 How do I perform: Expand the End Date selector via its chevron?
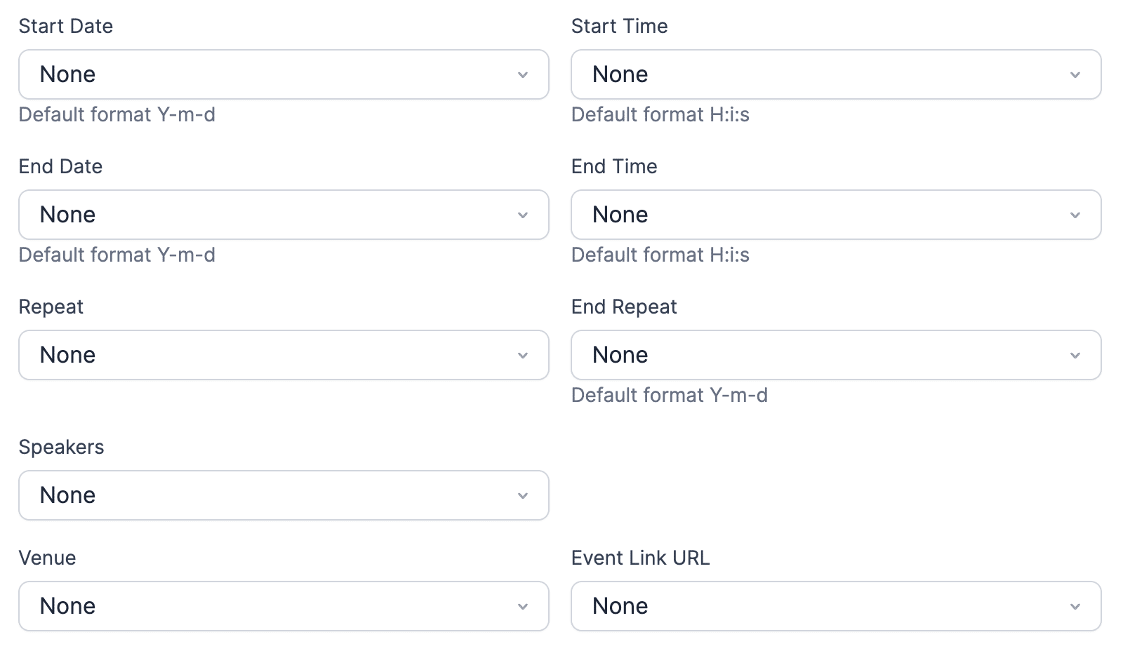pos(522,215)
